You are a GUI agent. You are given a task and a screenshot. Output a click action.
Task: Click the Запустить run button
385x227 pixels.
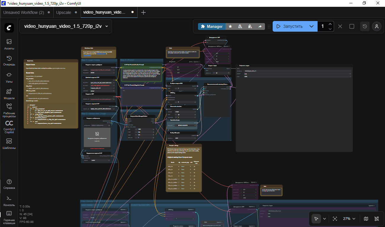point(289,26)
